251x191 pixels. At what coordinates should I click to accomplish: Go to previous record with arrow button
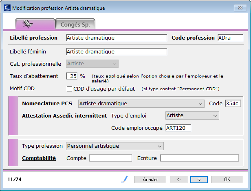(x=178, y=180)
